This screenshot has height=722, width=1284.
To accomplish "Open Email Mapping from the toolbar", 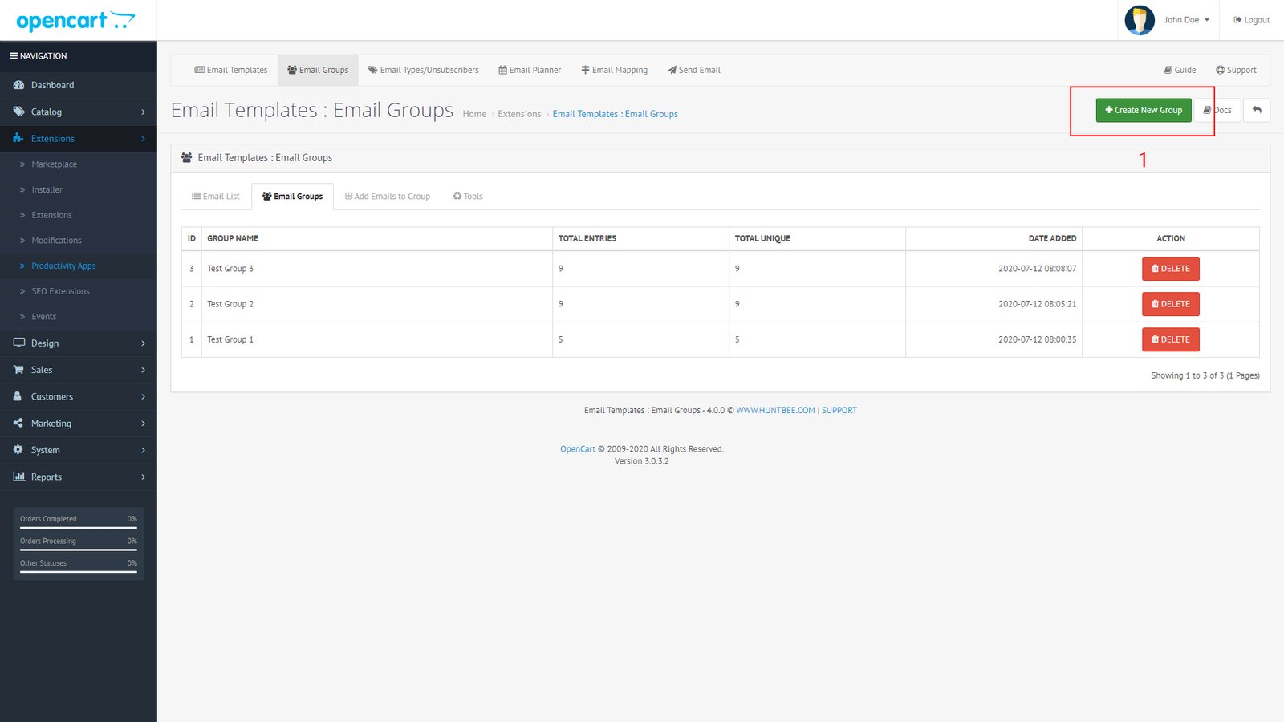I will 614,70.
